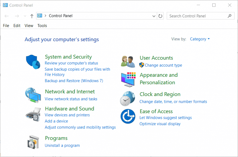Open the File menu

(6, 25)
